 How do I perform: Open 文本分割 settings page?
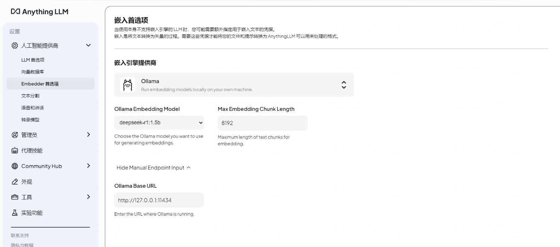pyautogui.click(x=30, y=96)
